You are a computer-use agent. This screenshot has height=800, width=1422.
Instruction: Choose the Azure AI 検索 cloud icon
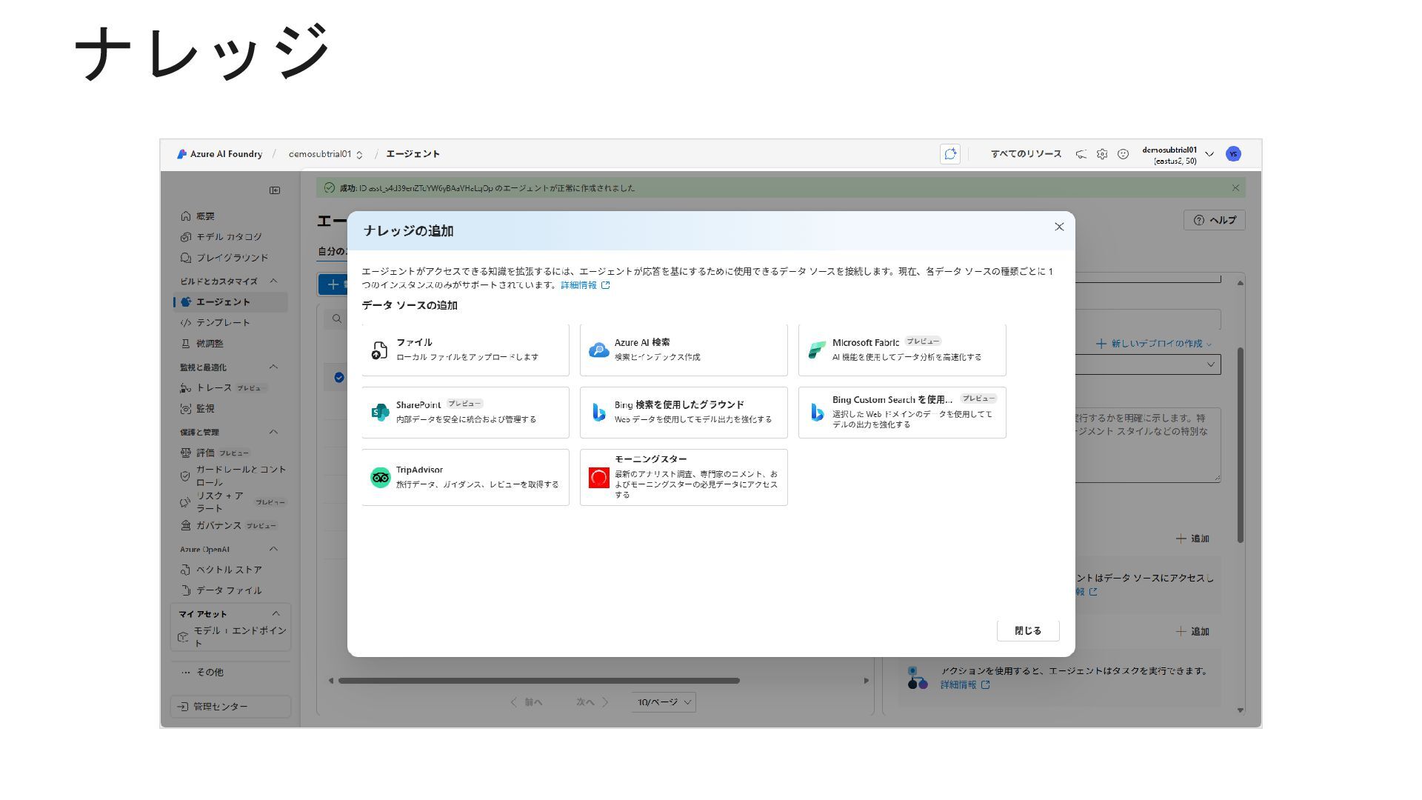598,350
